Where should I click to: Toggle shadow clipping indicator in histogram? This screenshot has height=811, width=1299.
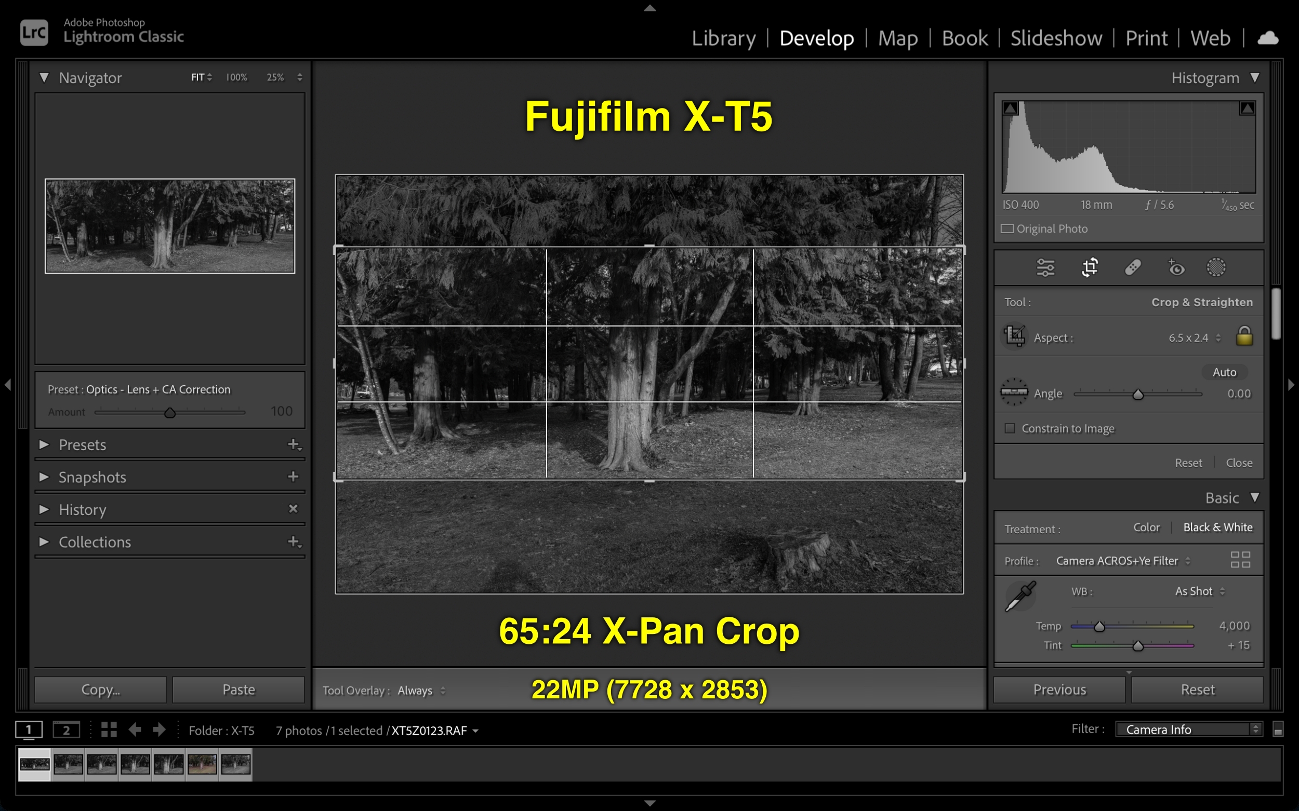(1010, 109)
